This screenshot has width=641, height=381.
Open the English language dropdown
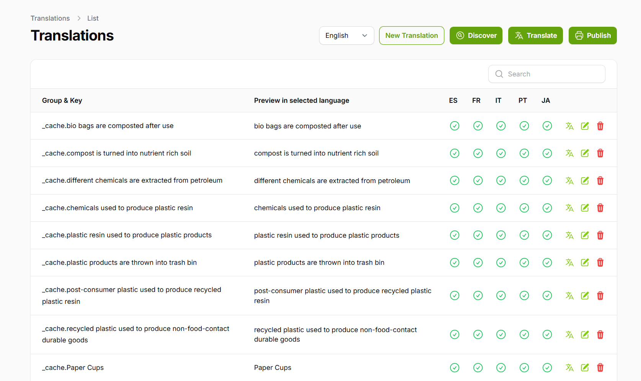point(346,36)
